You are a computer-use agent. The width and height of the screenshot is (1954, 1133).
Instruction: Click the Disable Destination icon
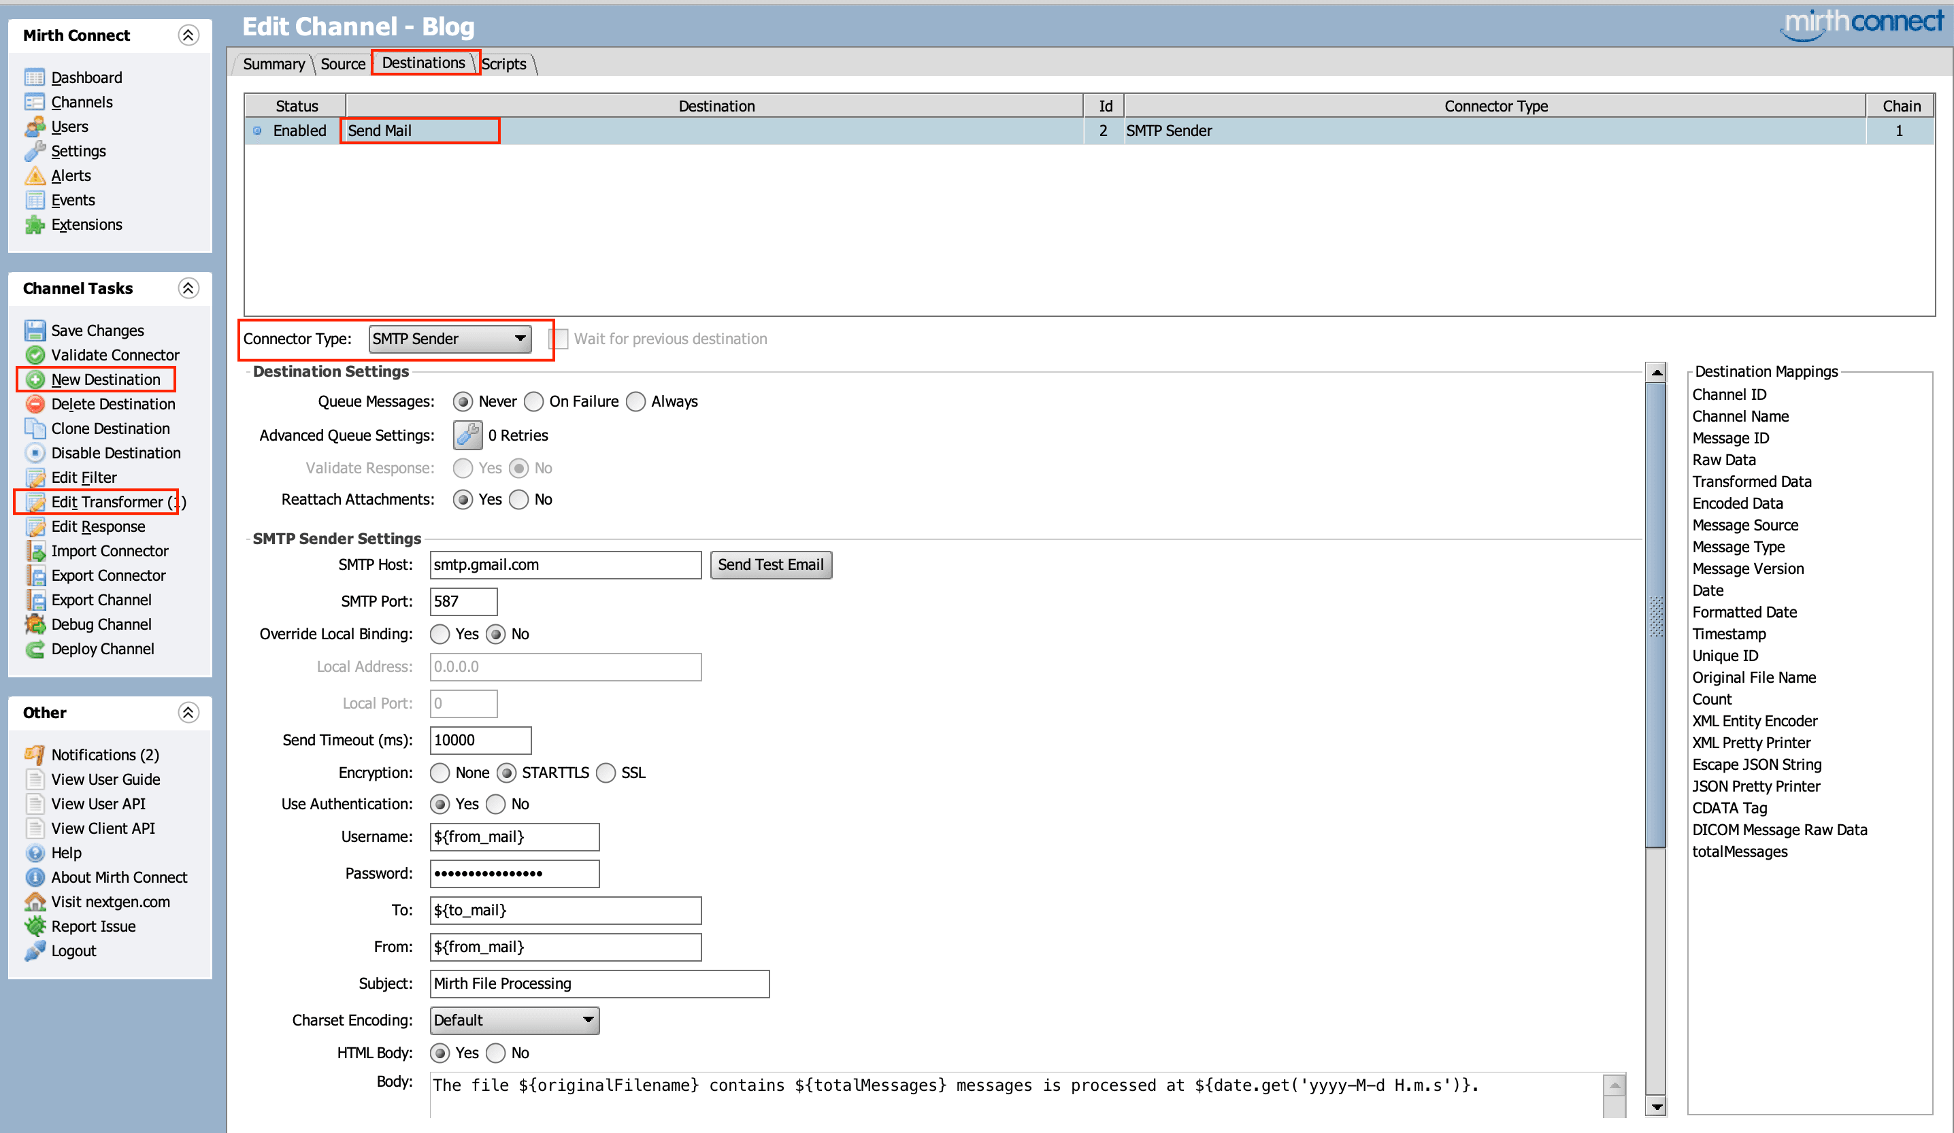click(35, 454)
